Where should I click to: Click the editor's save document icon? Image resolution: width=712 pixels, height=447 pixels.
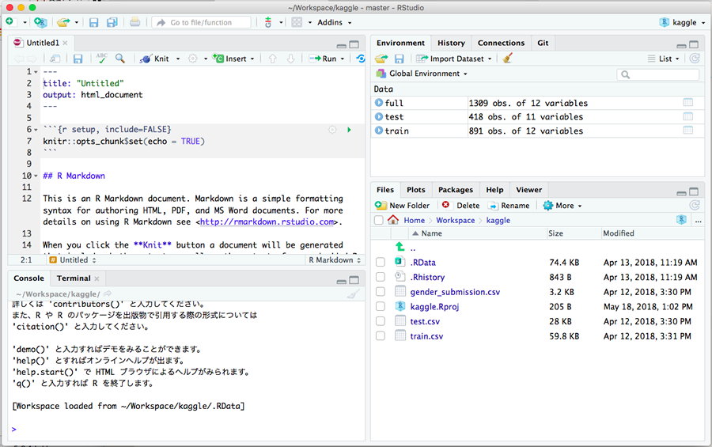(x=78, y=59)
